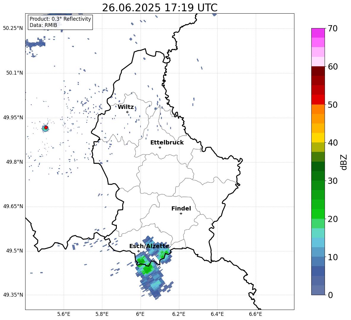Click the 6.2°E longitude label

coord(179,314)
